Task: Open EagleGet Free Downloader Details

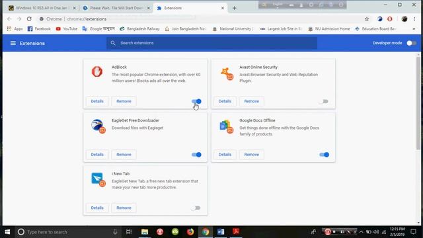Action: click(97, 155)
